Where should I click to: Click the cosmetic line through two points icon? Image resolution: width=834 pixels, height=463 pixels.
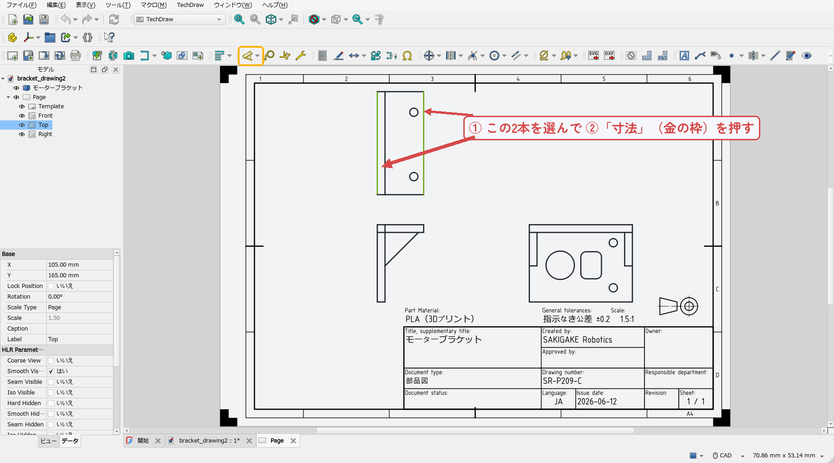[x=775, y=56]
